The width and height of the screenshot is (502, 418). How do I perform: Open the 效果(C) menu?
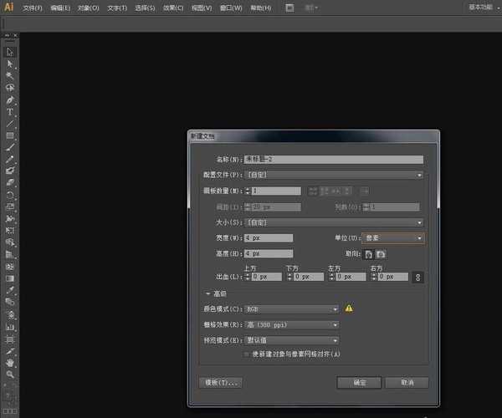[173, 8]
